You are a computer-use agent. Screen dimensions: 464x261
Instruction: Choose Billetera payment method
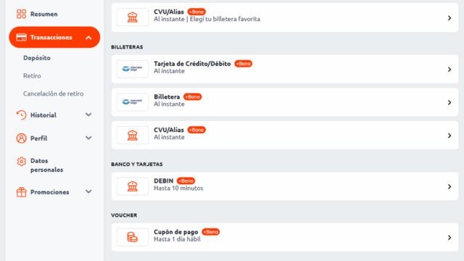pos(285,102)
